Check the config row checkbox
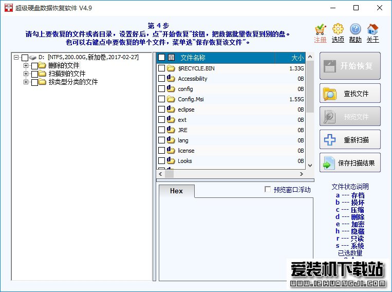The height and width of the screenshot is (292, 392). [x=161, y=88]
